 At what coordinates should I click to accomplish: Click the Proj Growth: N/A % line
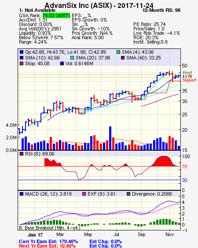[92, 33]
